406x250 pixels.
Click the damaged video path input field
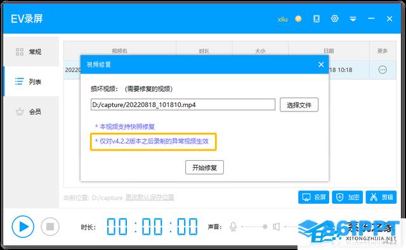(183, 104)
